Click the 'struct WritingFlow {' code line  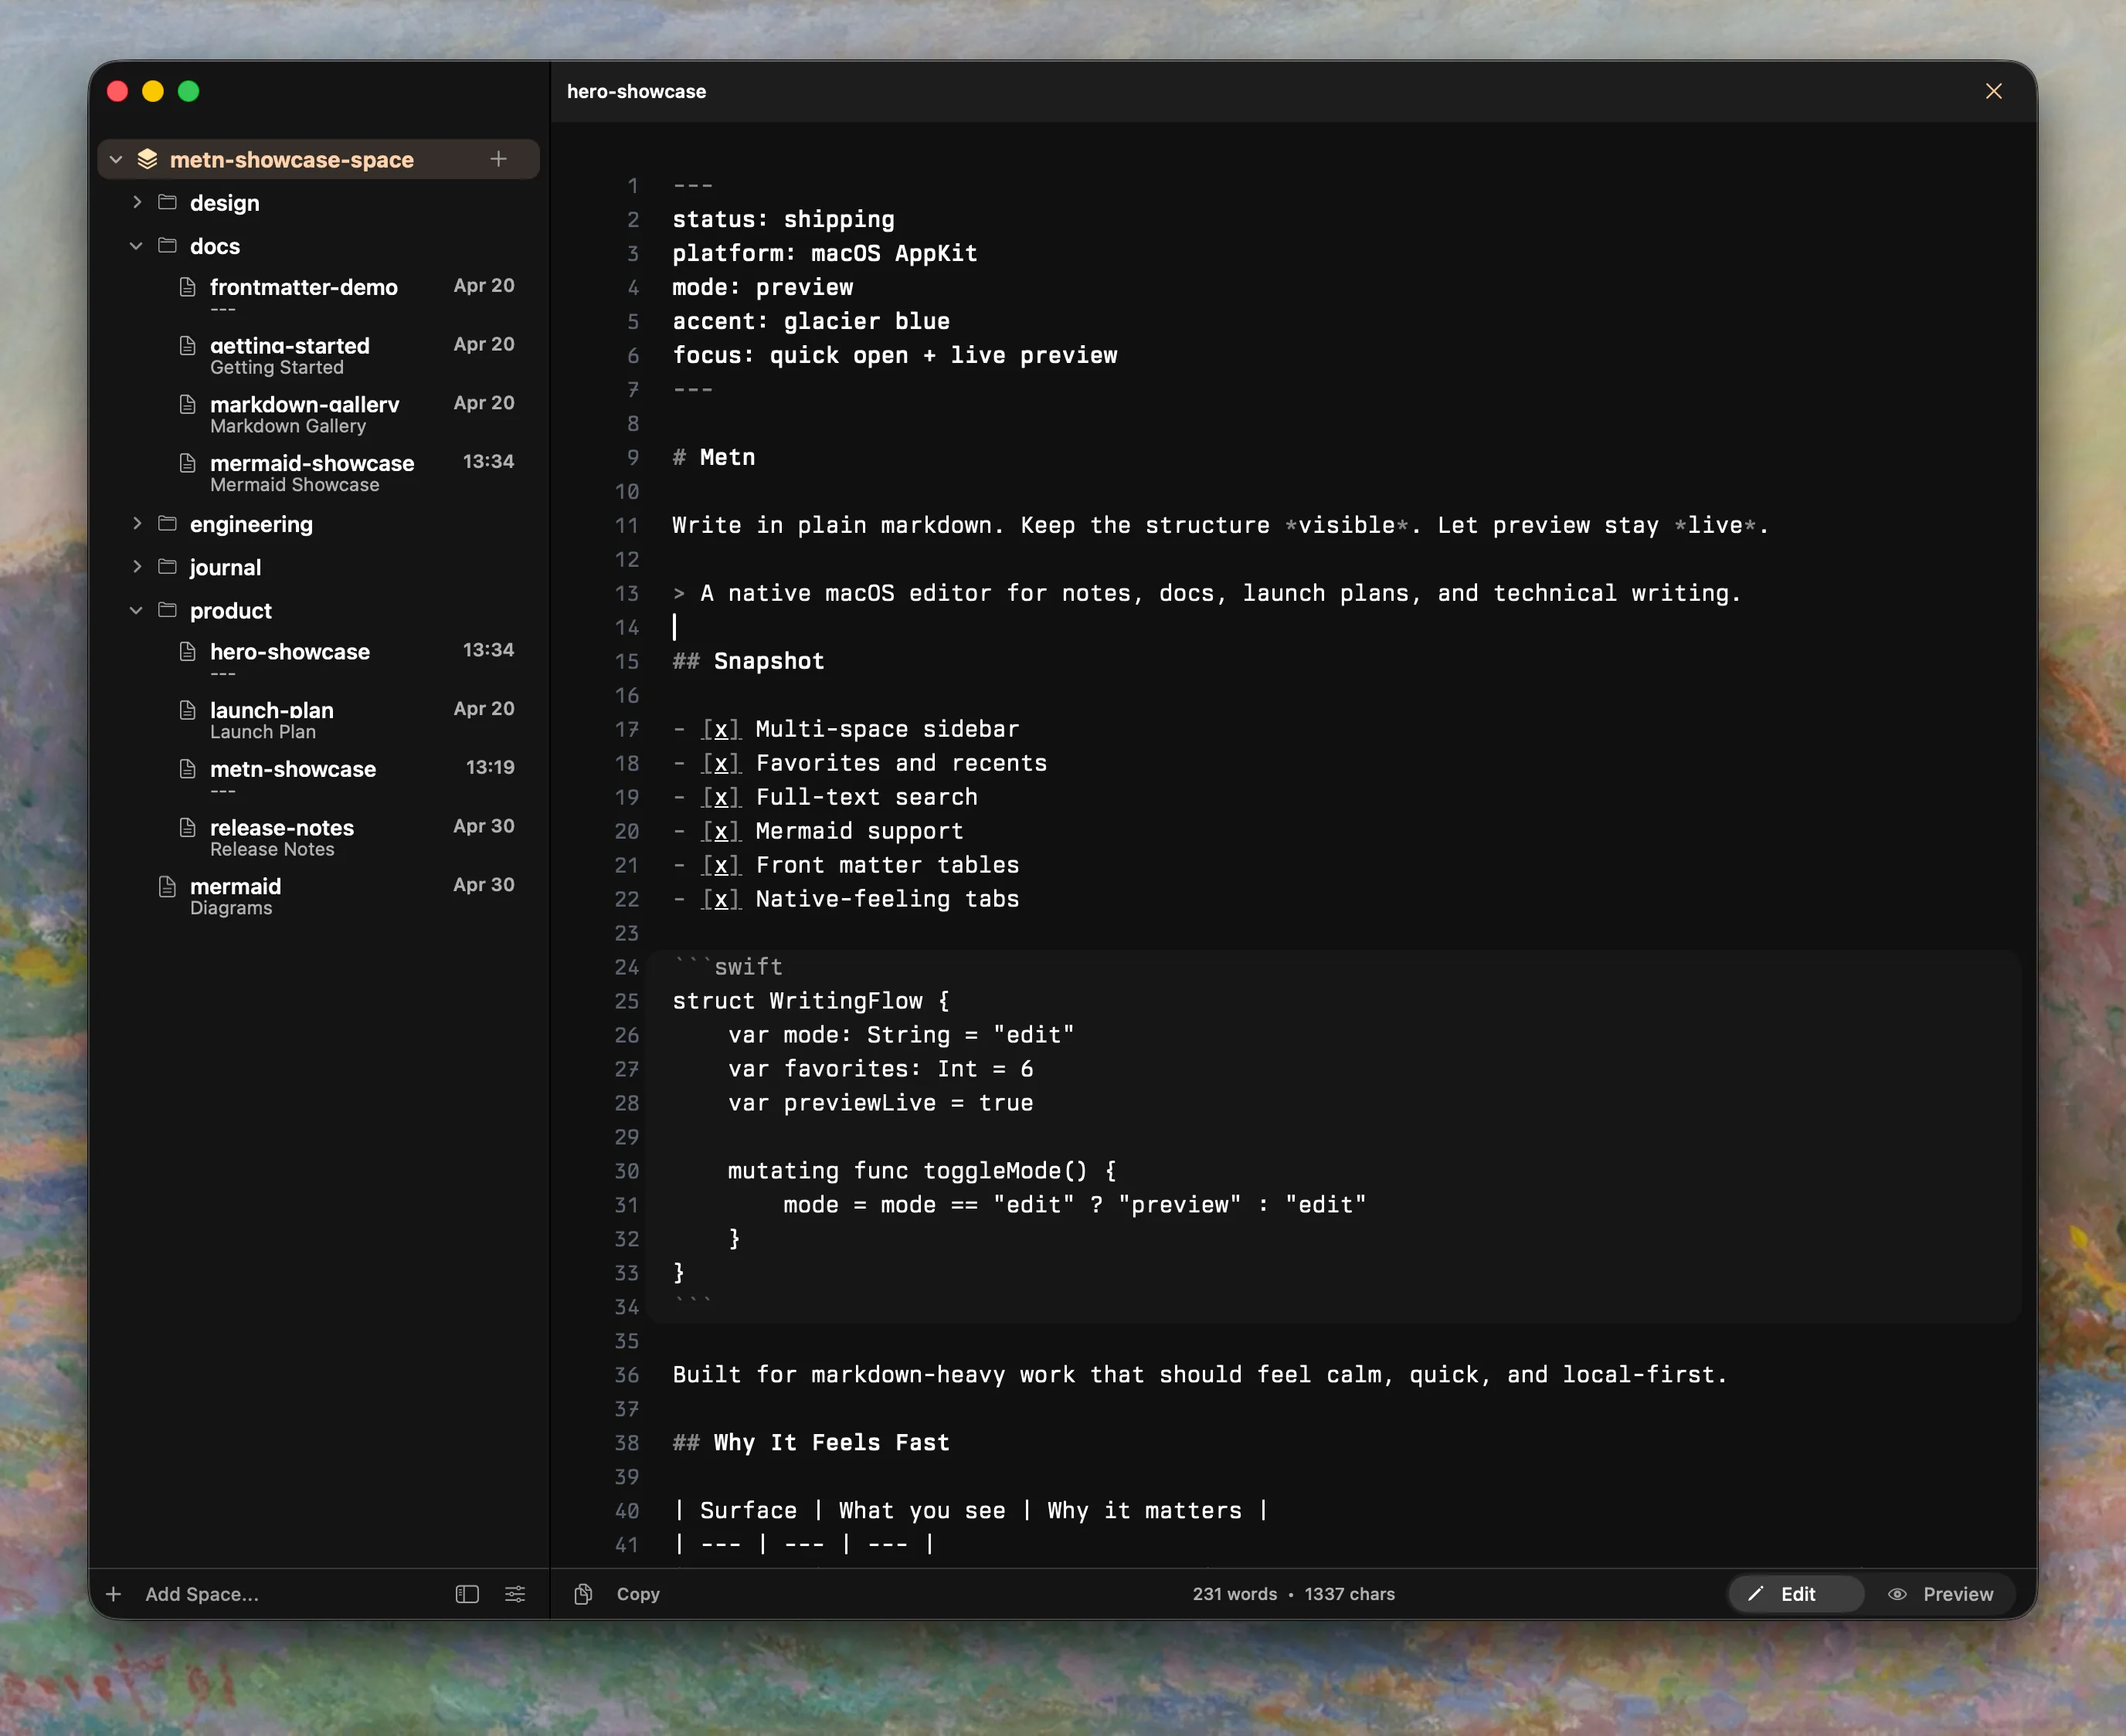coord(811,1001)
